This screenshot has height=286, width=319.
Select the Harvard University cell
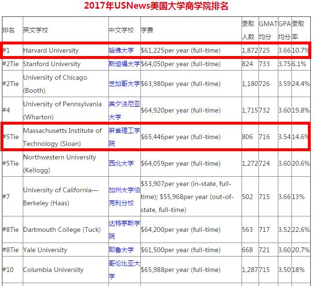click(x=66, y=50)
